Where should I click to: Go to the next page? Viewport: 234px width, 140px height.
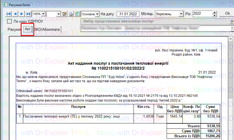click(22, 14)
